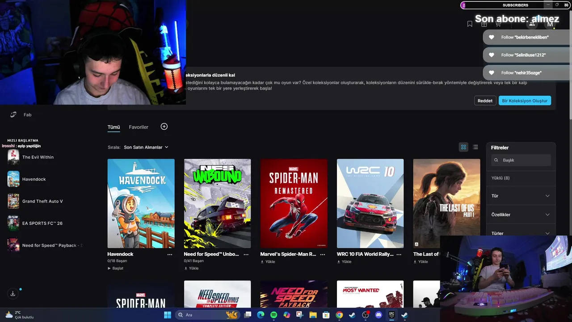The width and height of the screenshot is (572, 322).
Task: Switch to the Tümü tab
Action: [114, 127]
